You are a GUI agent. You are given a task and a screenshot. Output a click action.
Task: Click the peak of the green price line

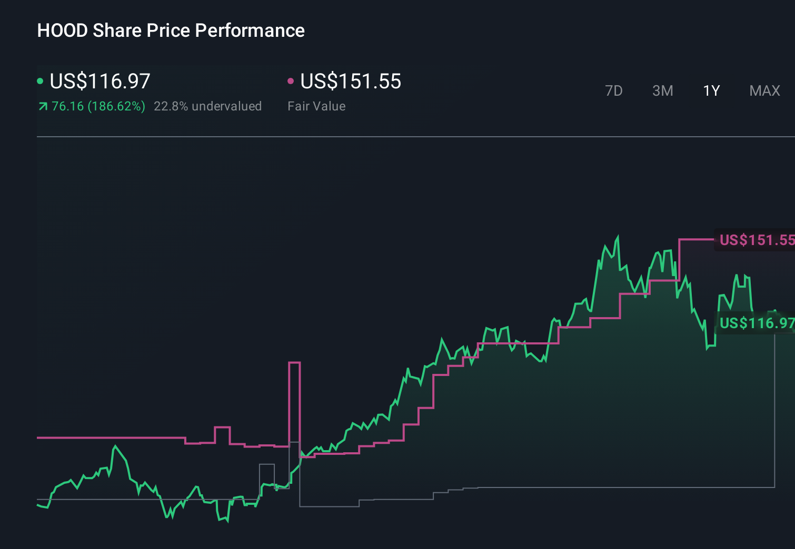(619, 235)
